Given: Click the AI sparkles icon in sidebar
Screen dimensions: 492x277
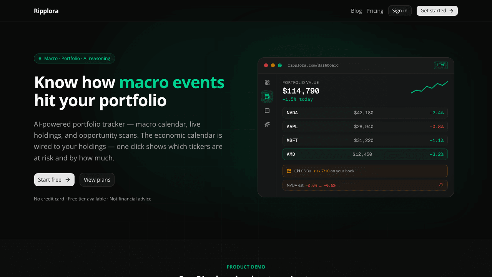Looking at the screenshot, I should point(267,124).
